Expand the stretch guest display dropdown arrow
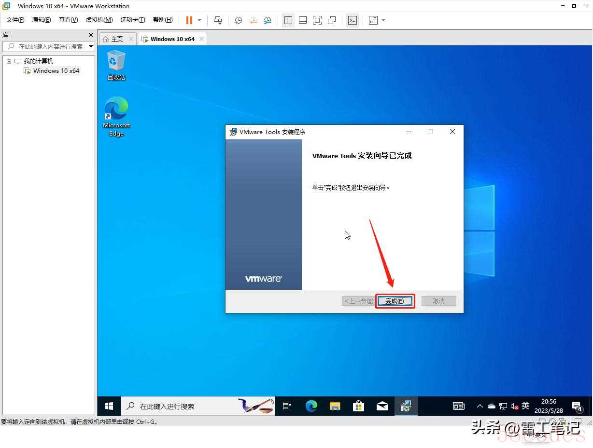This screenshot has width=593, height=448. click(383, 20)
